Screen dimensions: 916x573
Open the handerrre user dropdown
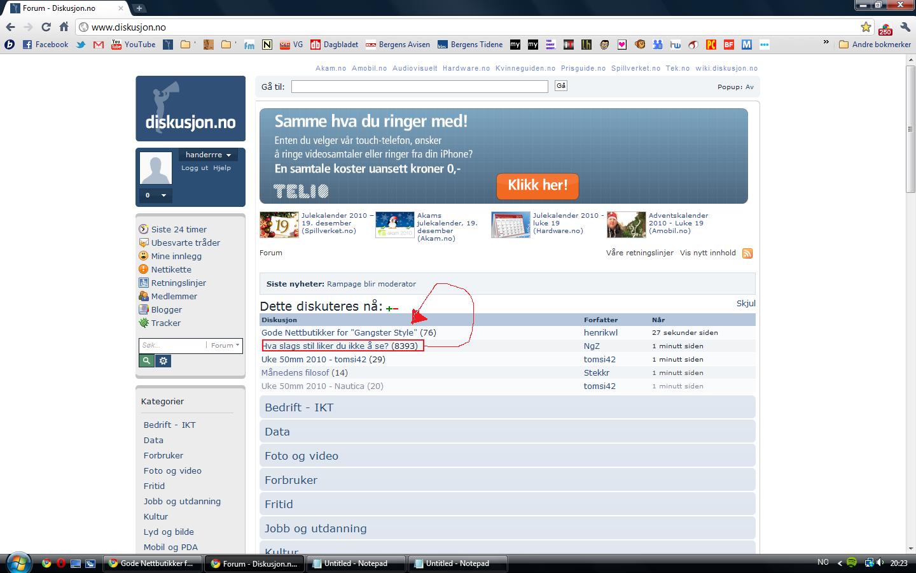(208, 155)
